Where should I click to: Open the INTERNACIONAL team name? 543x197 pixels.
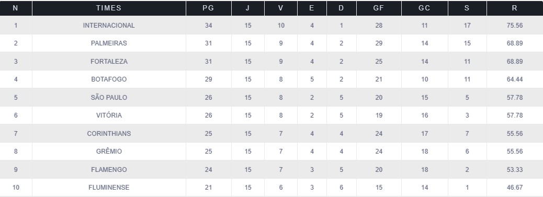[x=109, y=25]
